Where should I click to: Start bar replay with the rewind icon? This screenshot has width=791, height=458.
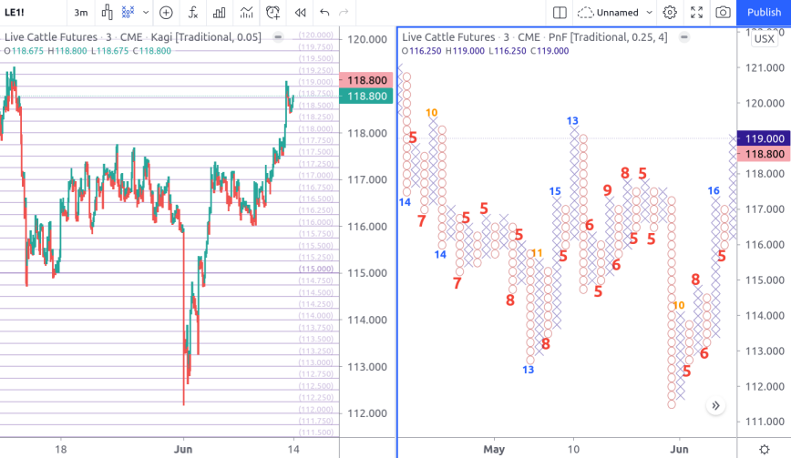(300, 13)
